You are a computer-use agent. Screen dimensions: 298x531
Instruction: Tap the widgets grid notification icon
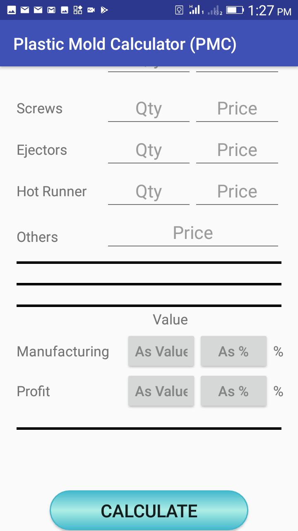(78, 10)
